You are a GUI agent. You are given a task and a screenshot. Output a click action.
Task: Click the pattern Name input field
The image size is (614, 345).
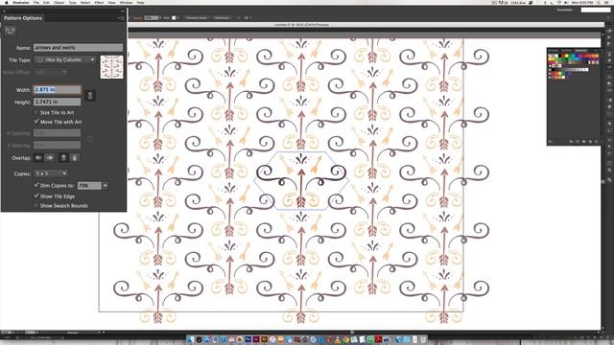pos(78,47)
